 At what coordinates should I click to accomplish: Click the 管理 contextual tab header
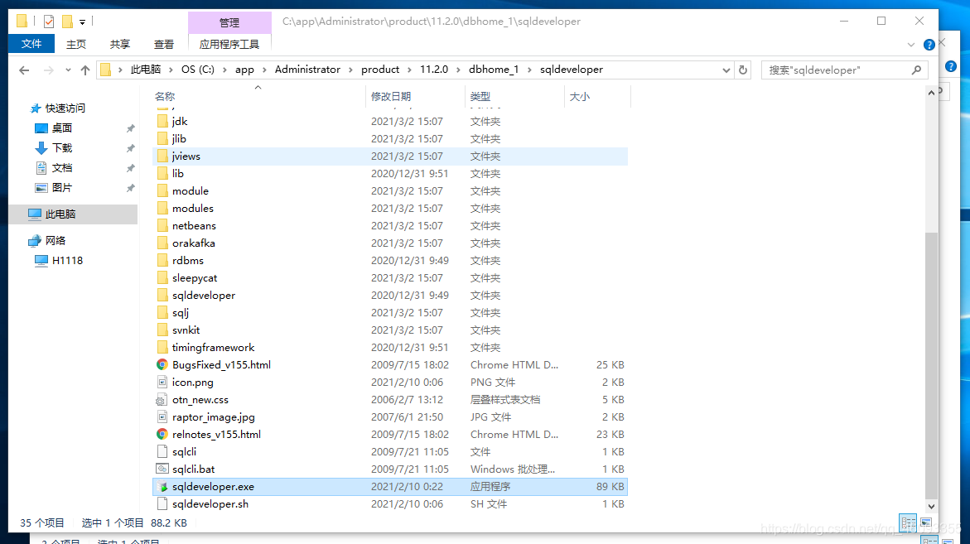pos(229,23)
